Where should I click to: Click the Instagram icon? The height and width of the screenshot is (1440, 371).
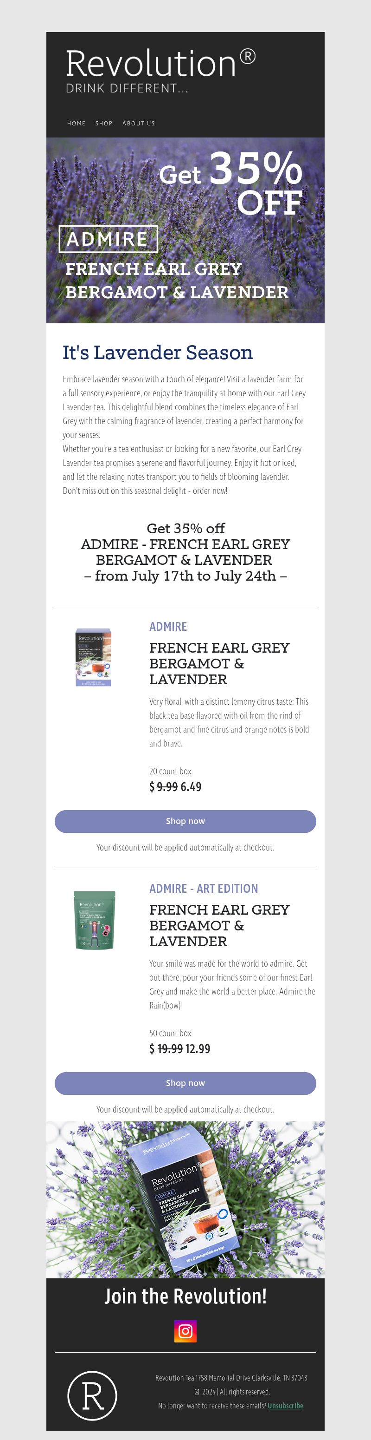pyautogui.click(x=185, y=1331)
